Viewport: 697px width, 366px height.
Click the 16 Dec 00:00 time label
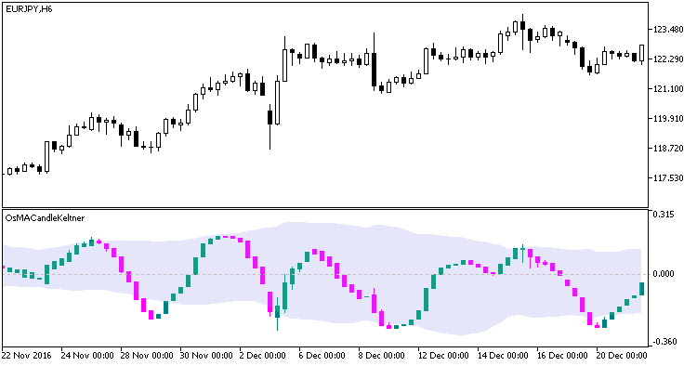click(563, 356)
